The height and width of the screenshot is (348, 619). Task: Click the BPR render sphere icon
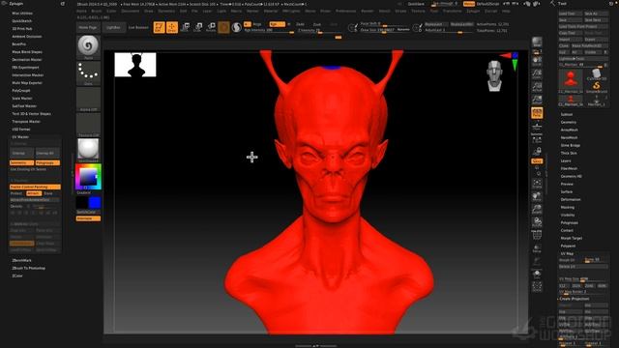537,43
